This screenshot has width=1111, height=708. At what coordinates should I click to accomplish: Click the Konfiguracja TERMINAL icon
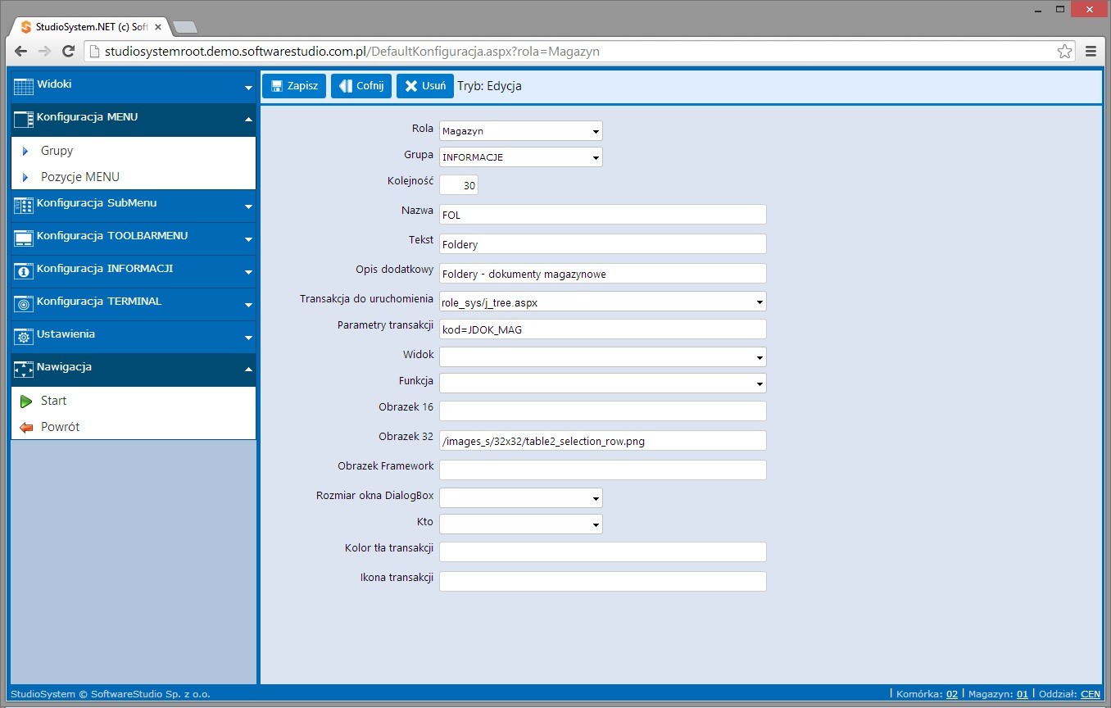tap(24, 304)
